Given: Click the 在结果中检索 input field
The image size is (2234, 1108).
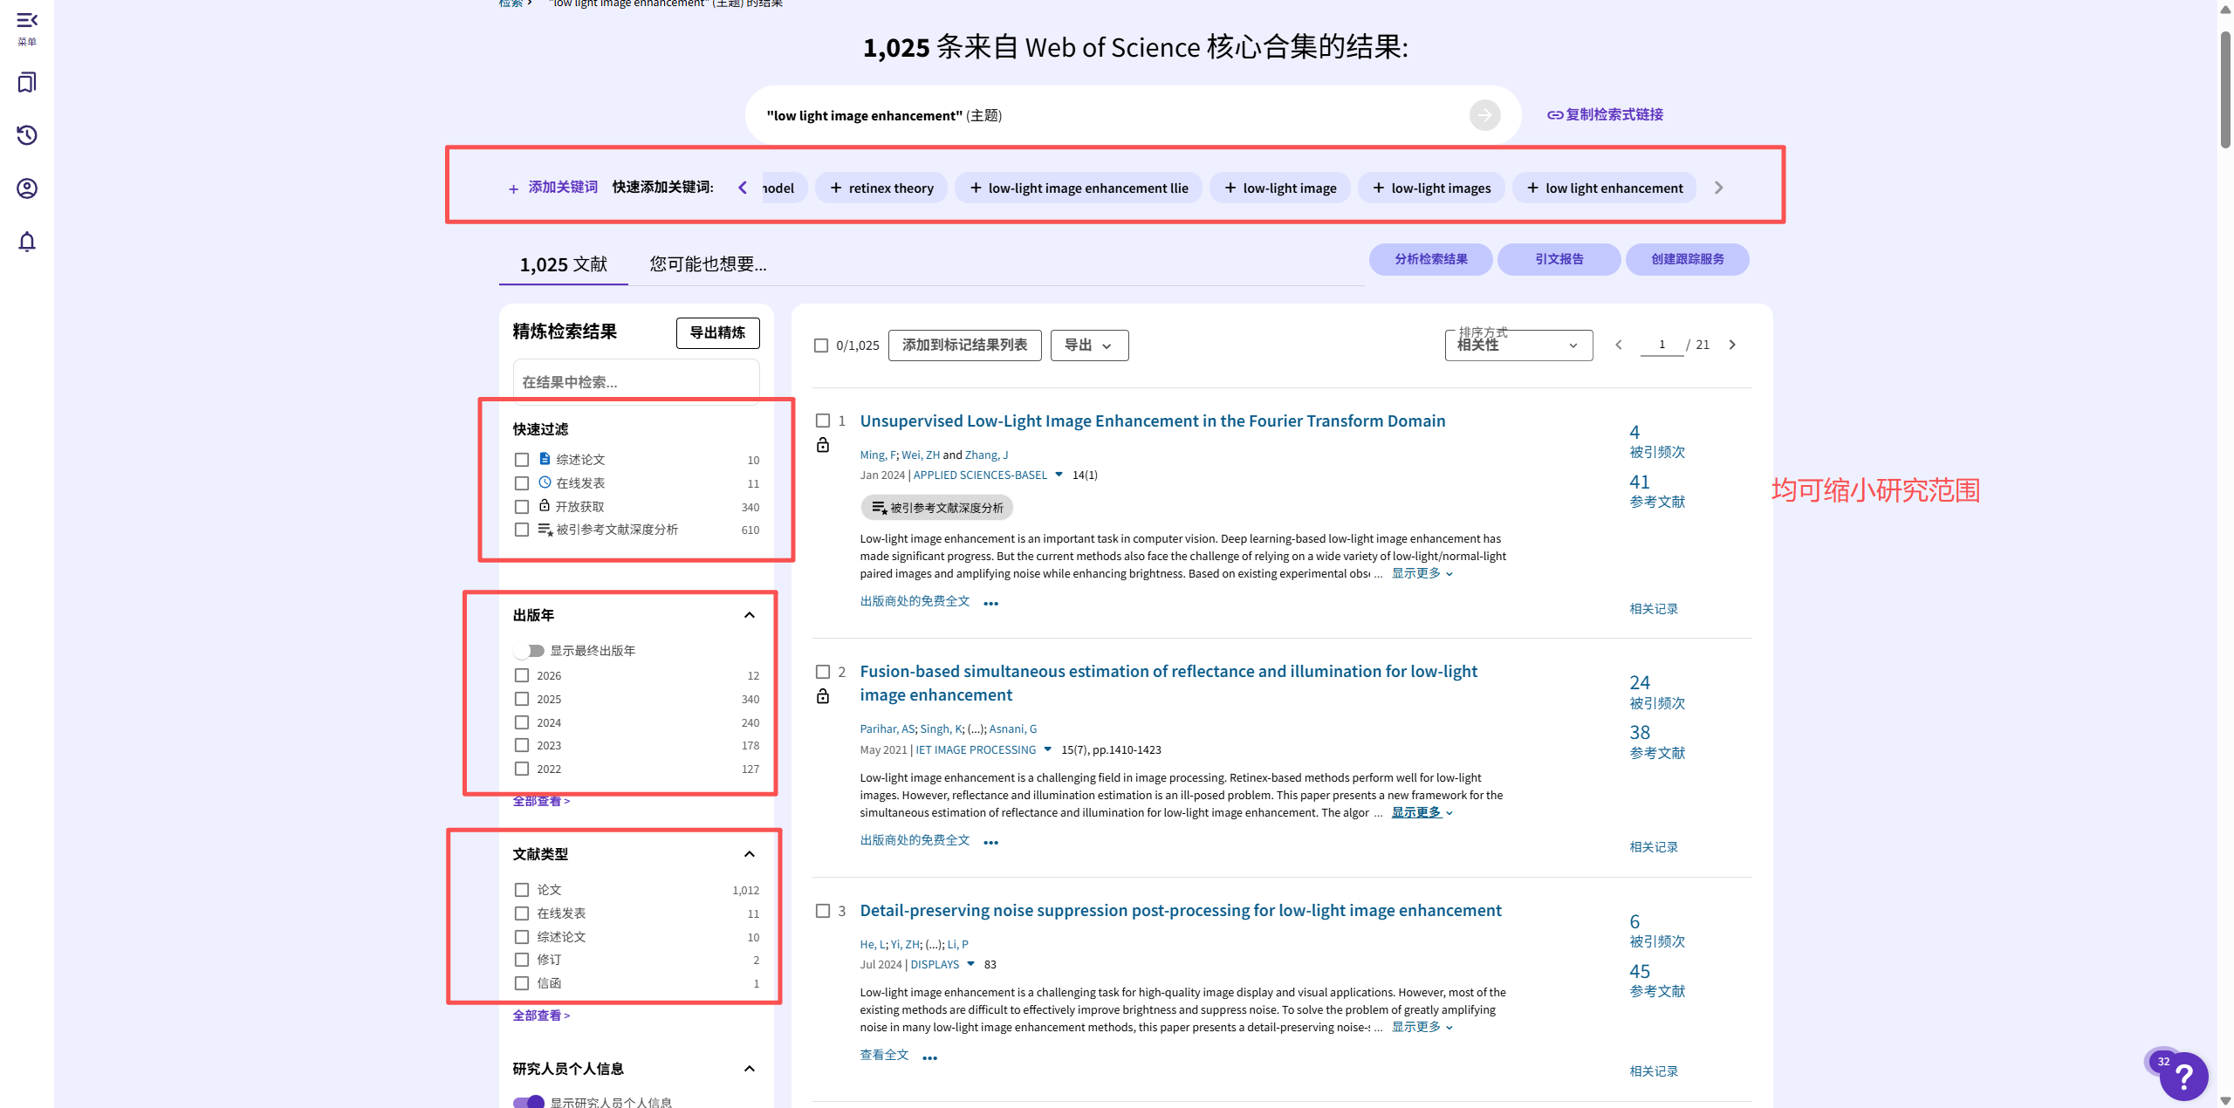Looking at the screenshot, I should coord(636,382).
